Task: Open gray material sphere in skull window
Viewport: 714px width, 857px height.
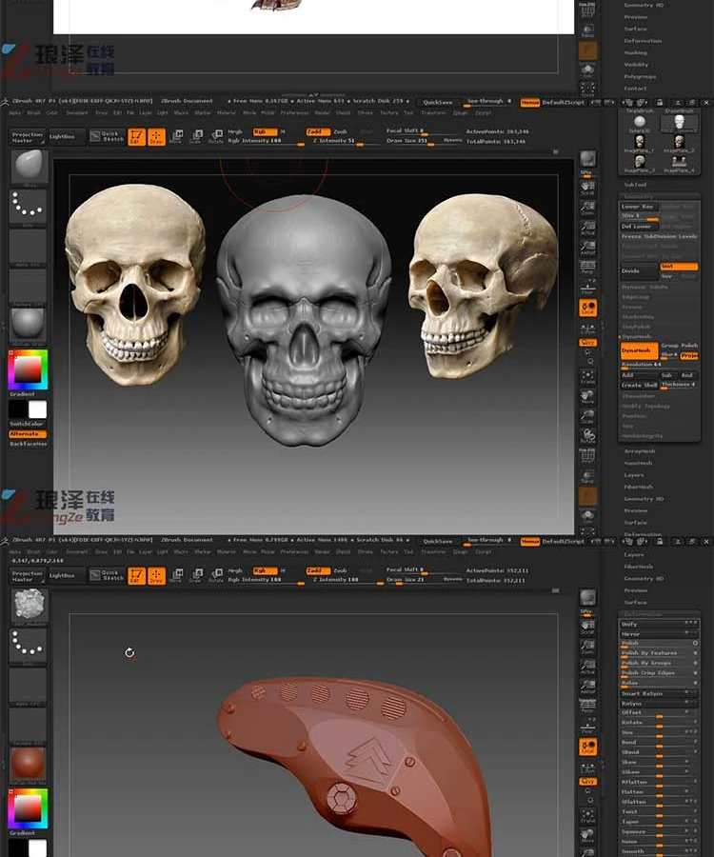Action: (29, 326)
